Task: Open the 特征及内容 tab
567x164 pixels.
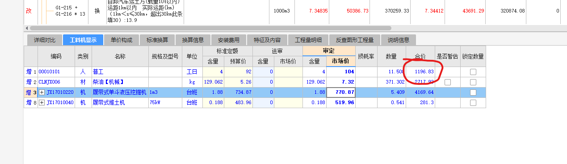Action: [267, 40]
